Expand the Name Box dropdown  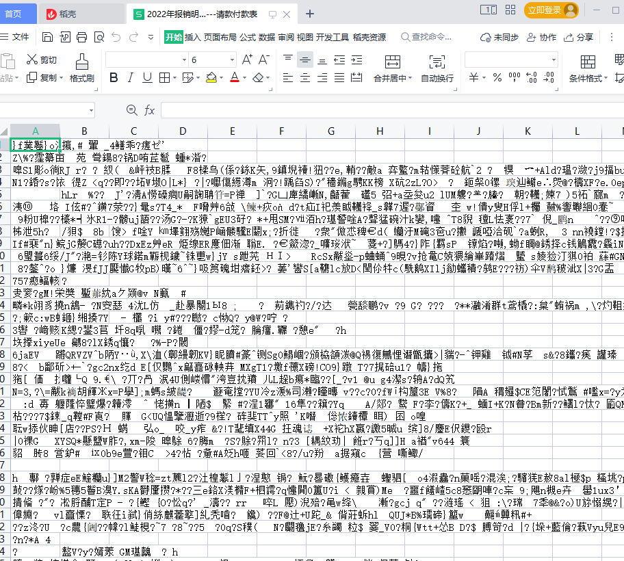tap(91, 110)
